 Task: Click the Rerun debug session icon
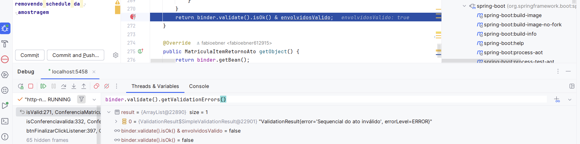[20, 86]
